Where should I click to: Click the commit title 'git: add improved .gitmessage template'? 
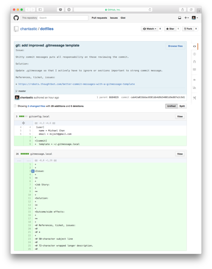click(x=47, y=45)
